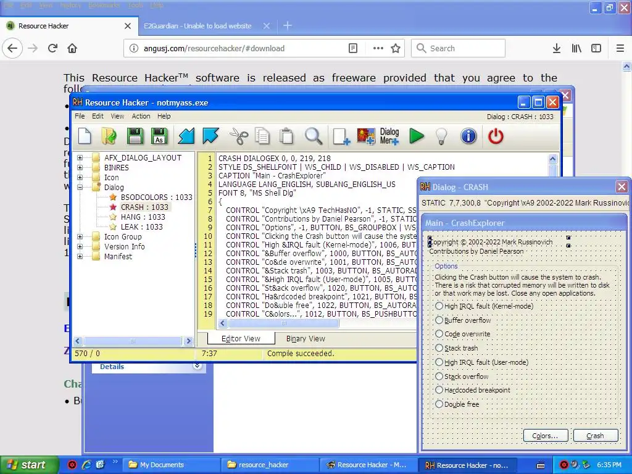The width and height of the screenshot is (632, 474).
Task: Open the File menu in Resource Hacker
Action: click(80, 116)
